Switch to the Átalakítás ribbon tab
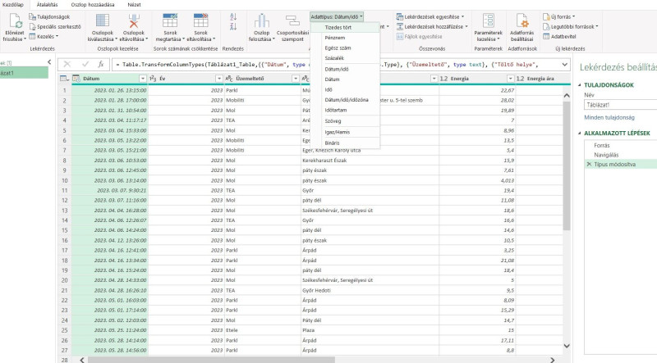The height and width of the screenshot is (363, 657). point(47,5)
